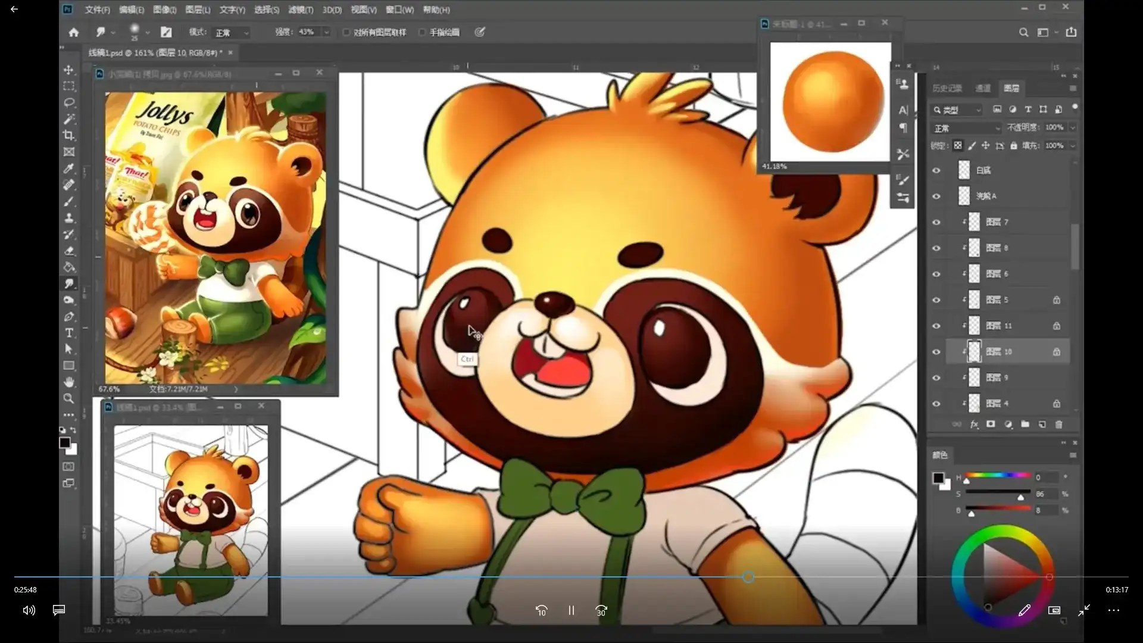Open the strength 43% dropdown arrow
Image resolution: width=1143 pixels, height=643 pixels.
(x=326, y=32)
